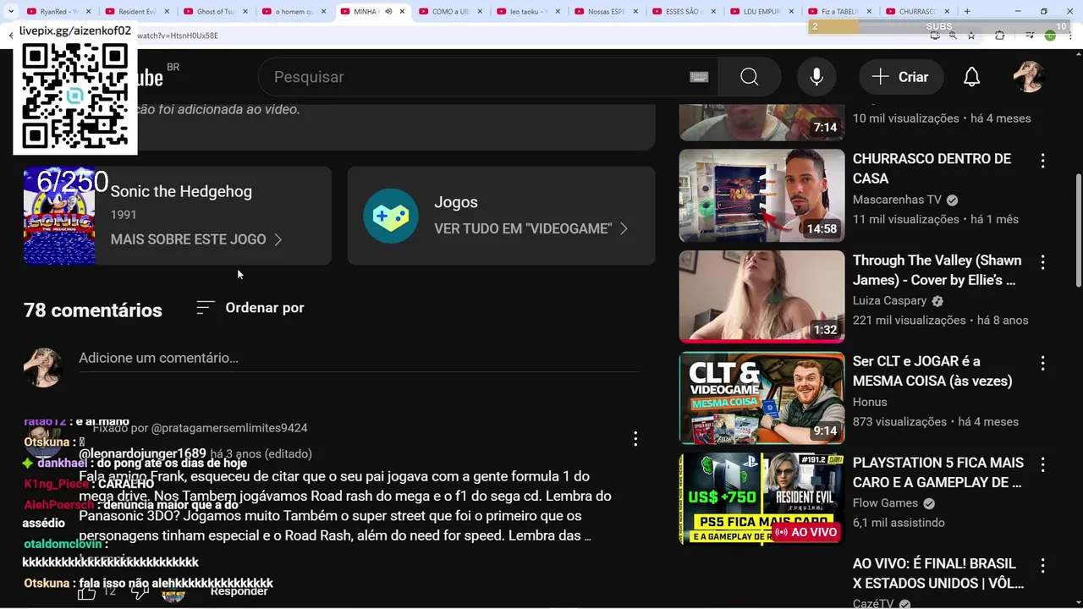Viewport: 1083px width, 609px height.
Task: Expand the MAIS SOBRE ESTE JOGO chevron
Action: click(x=278, y=240)
